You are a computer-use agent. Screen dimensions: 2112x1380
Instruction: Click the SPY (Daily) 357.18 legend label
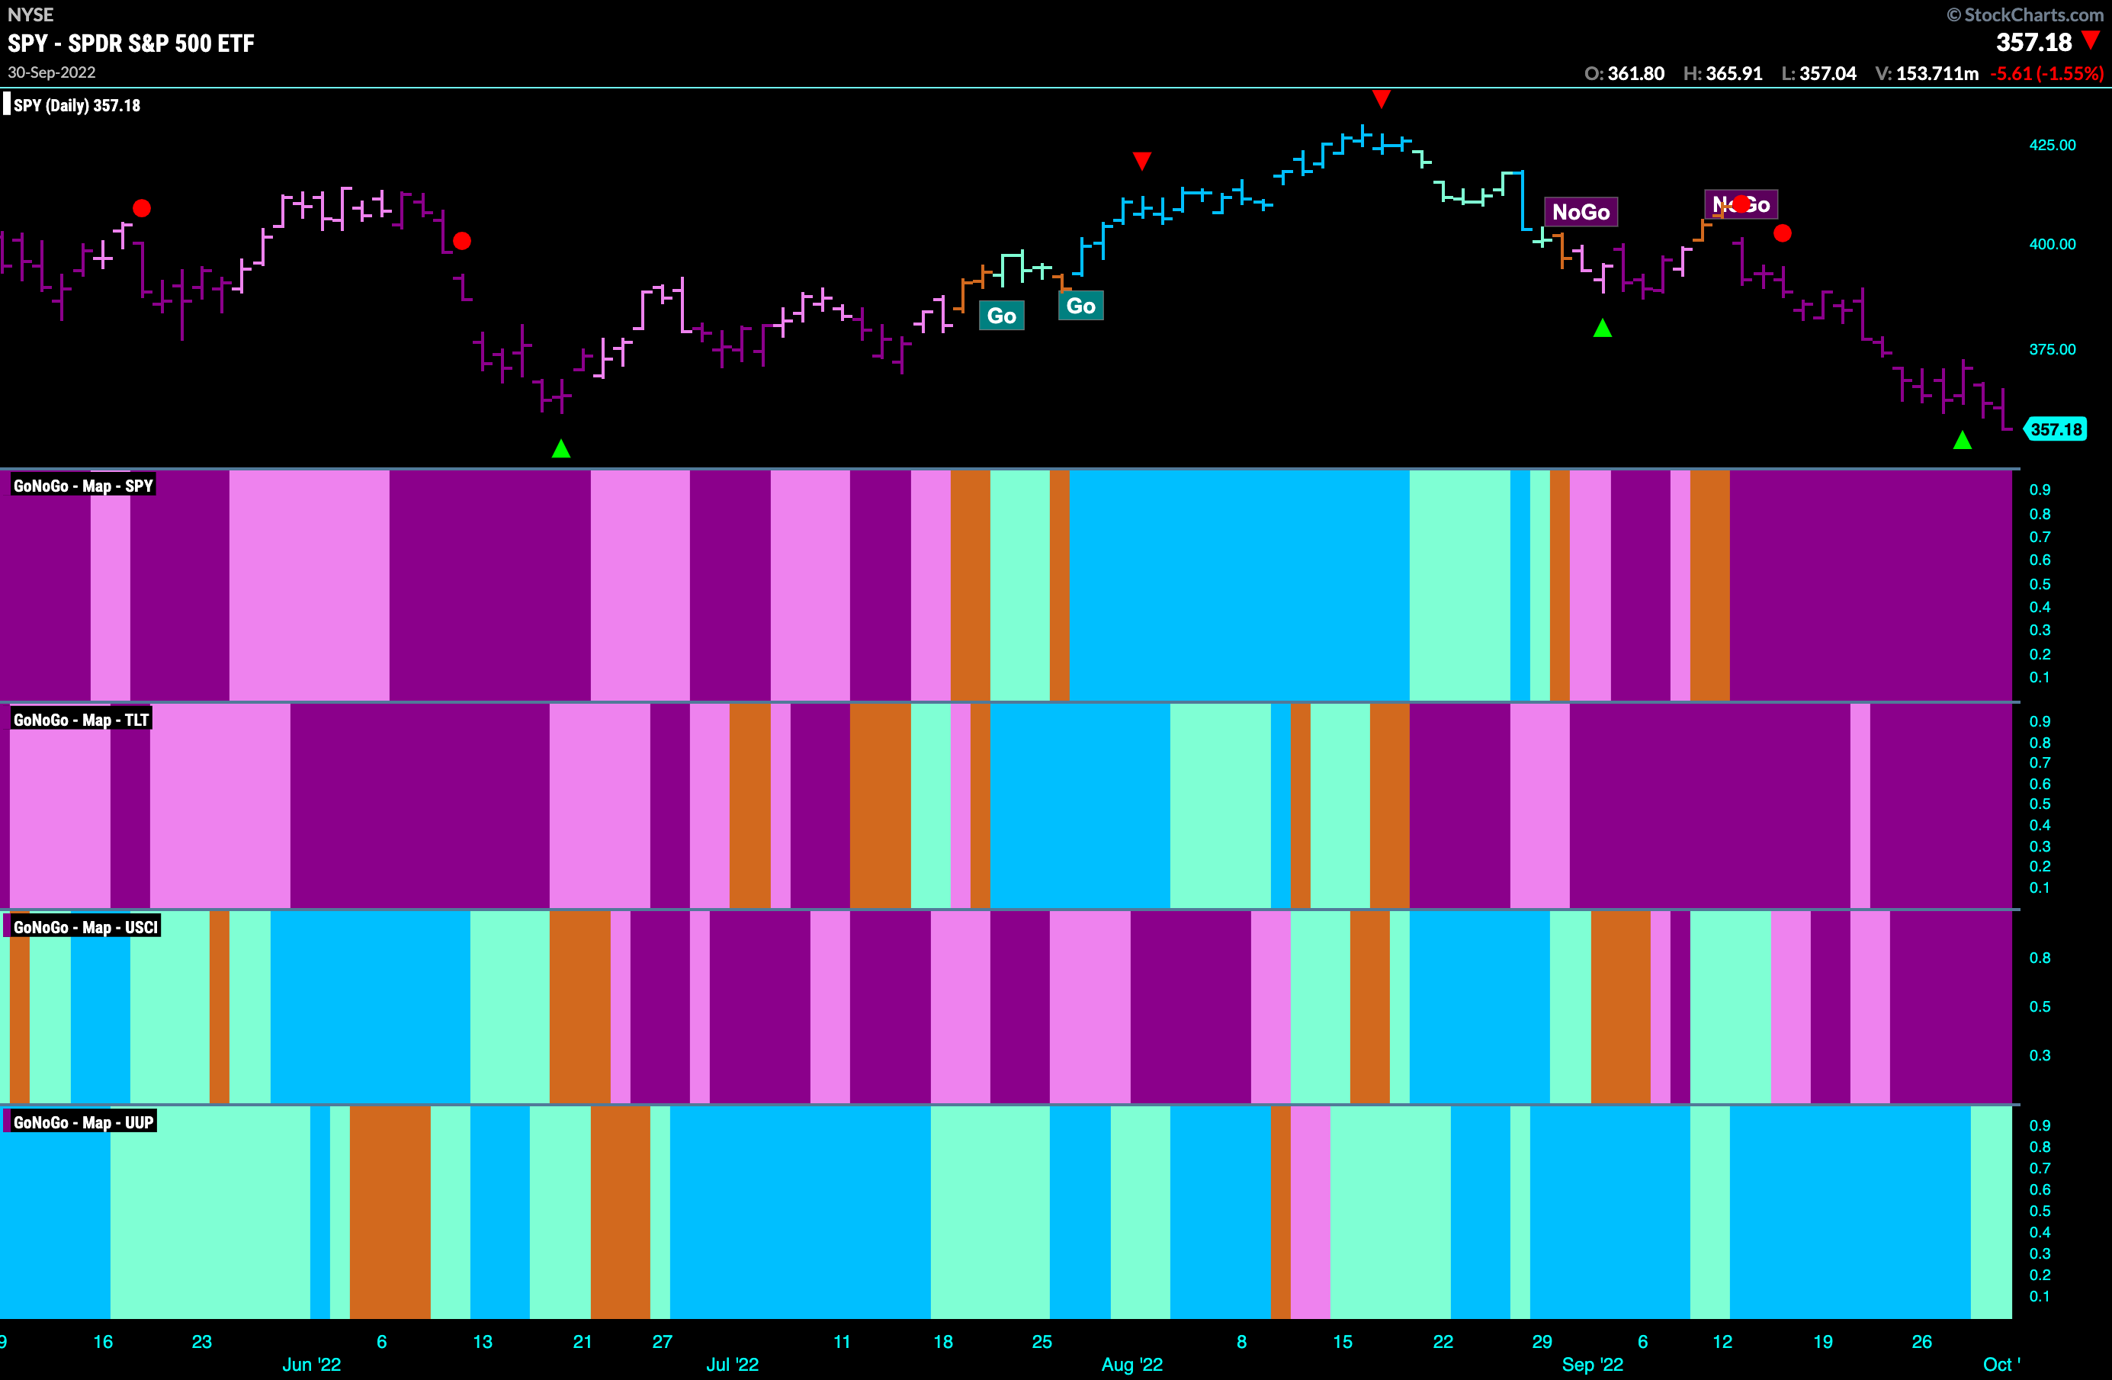[76, 106]
